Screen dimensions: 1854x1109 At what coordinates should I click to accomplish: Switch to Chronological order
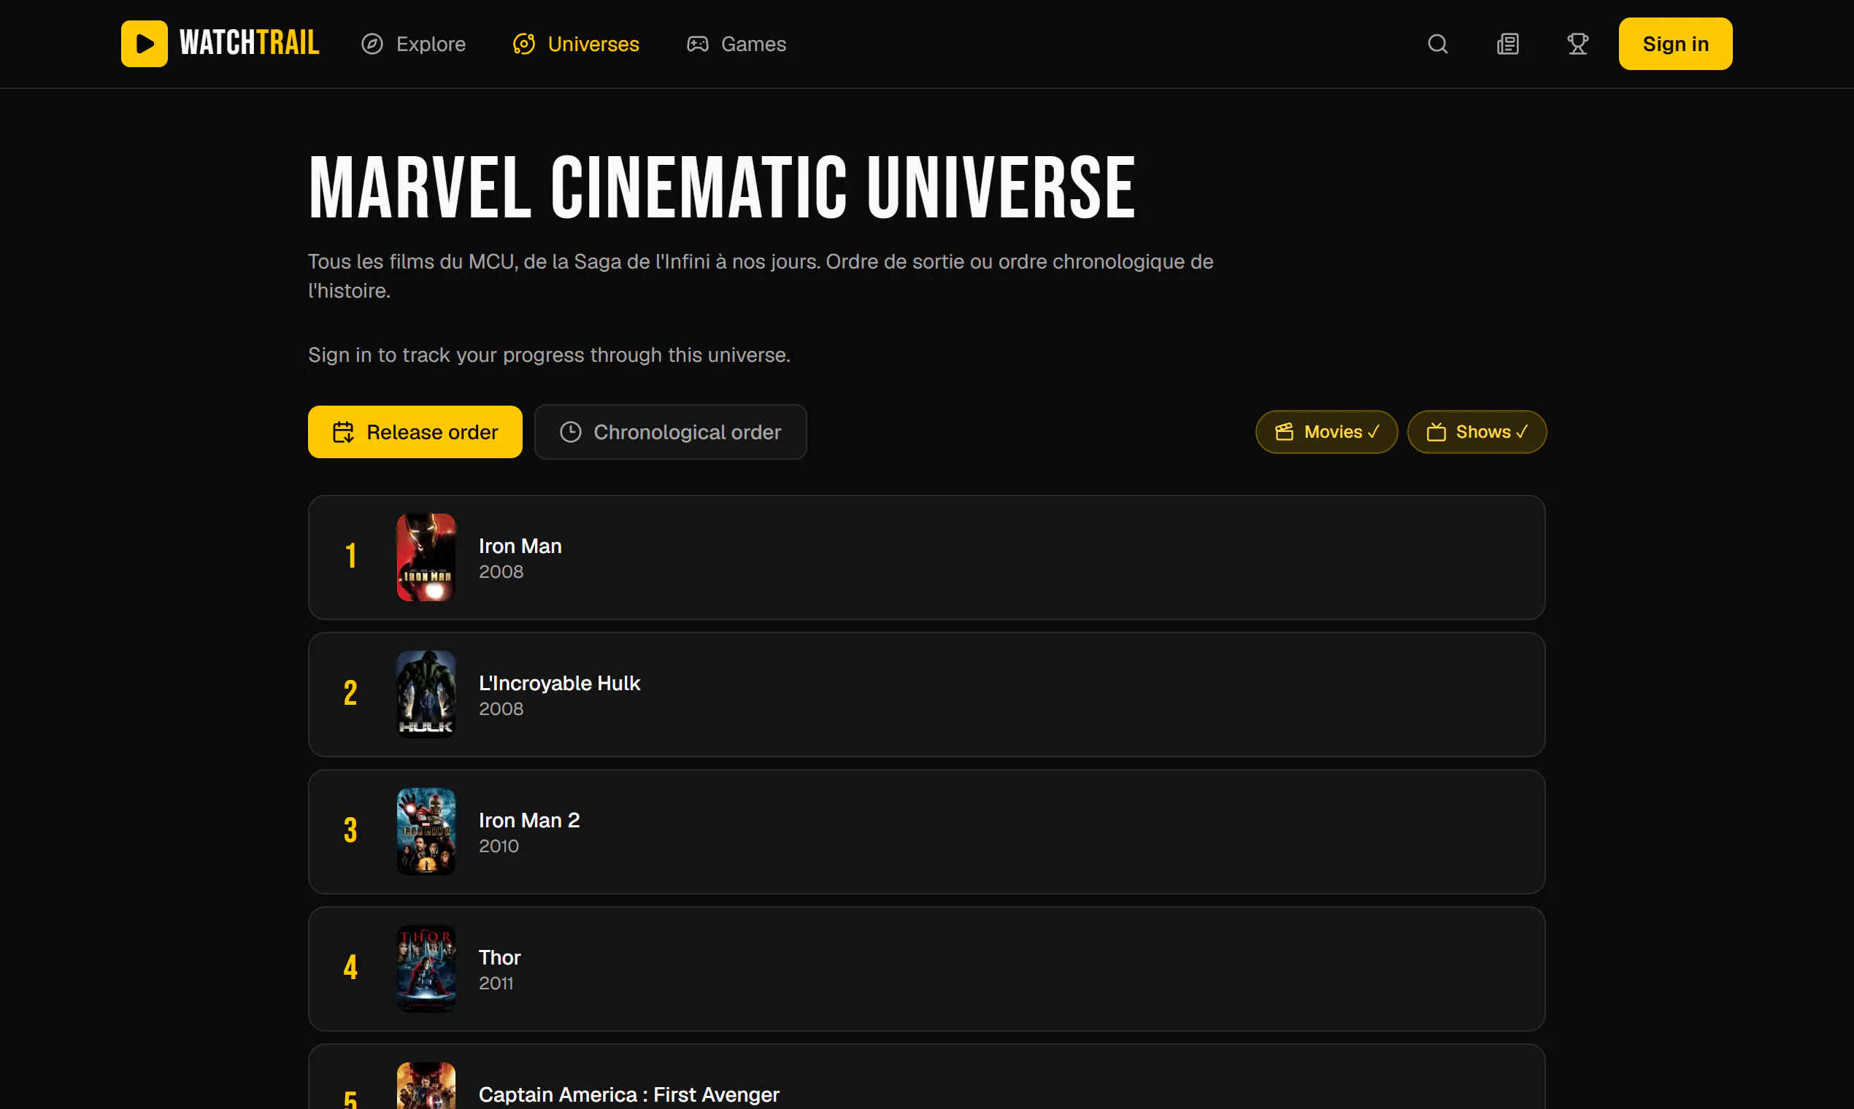click(671, 432)
